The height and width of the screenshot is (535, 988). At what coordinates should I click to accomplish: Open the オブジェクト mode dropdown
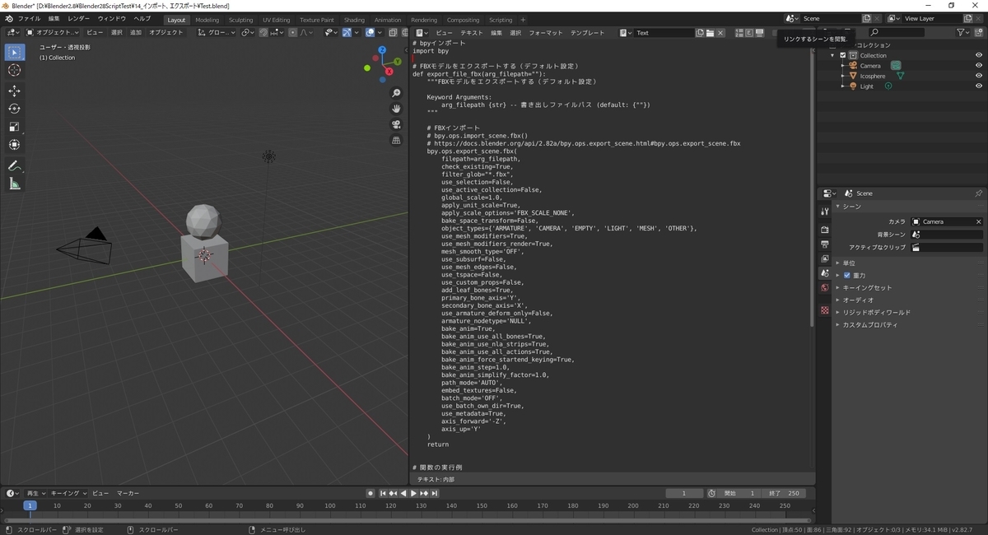(x=54, y=33)
